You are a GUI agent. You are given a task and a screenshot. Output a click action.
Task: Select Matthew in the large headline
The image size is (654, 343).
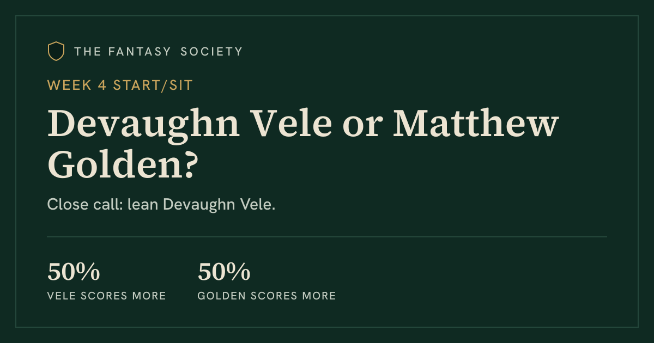tap(476, 124)
